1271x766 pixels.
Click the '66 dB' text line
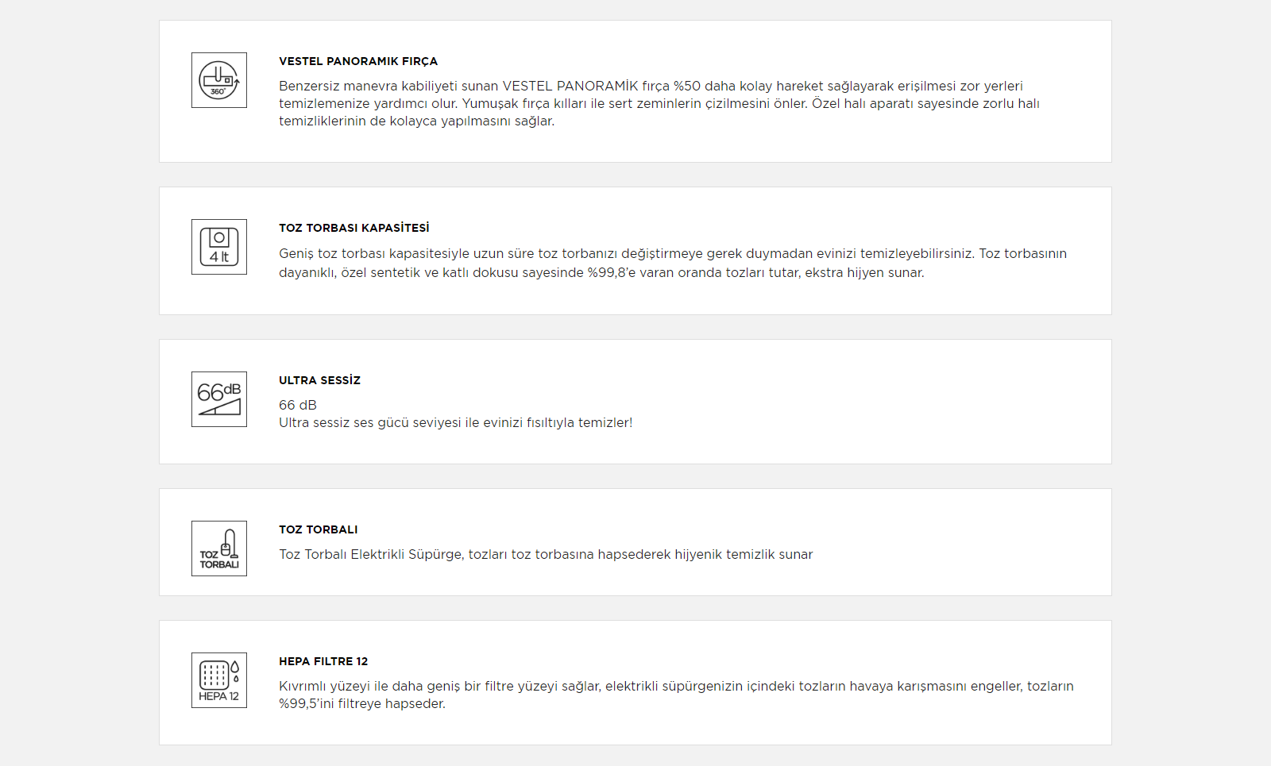click(298, 405)
